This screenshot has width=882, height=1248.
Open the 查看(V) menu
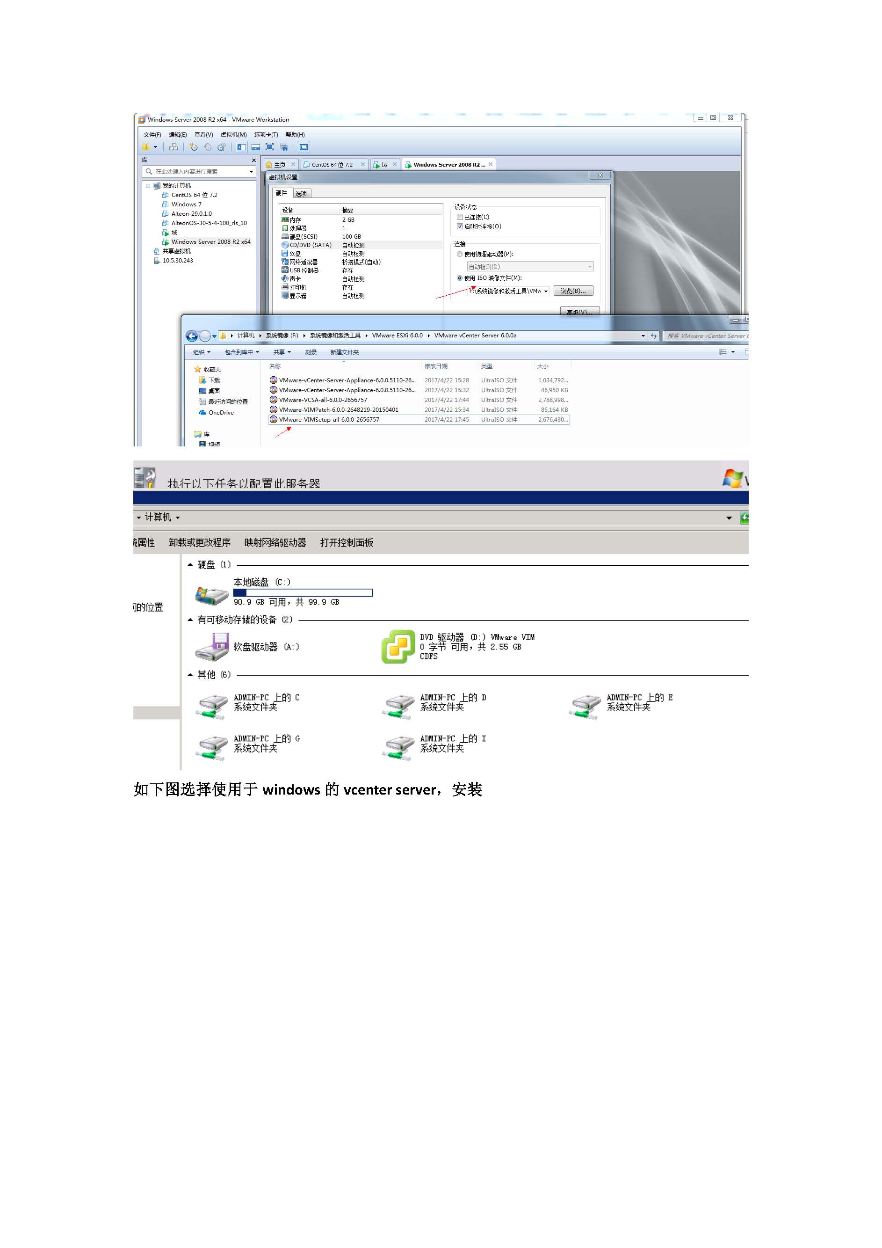click(x=203, y=135)
